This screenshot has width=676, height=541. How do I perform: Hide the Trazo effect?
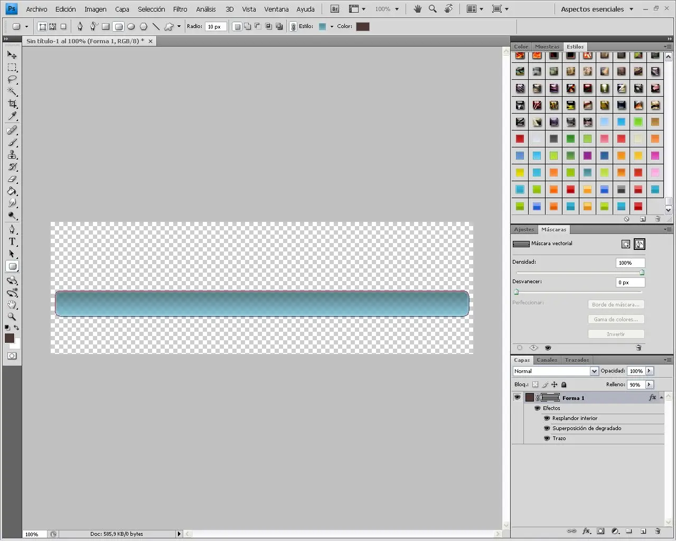[x=547, y=438]
